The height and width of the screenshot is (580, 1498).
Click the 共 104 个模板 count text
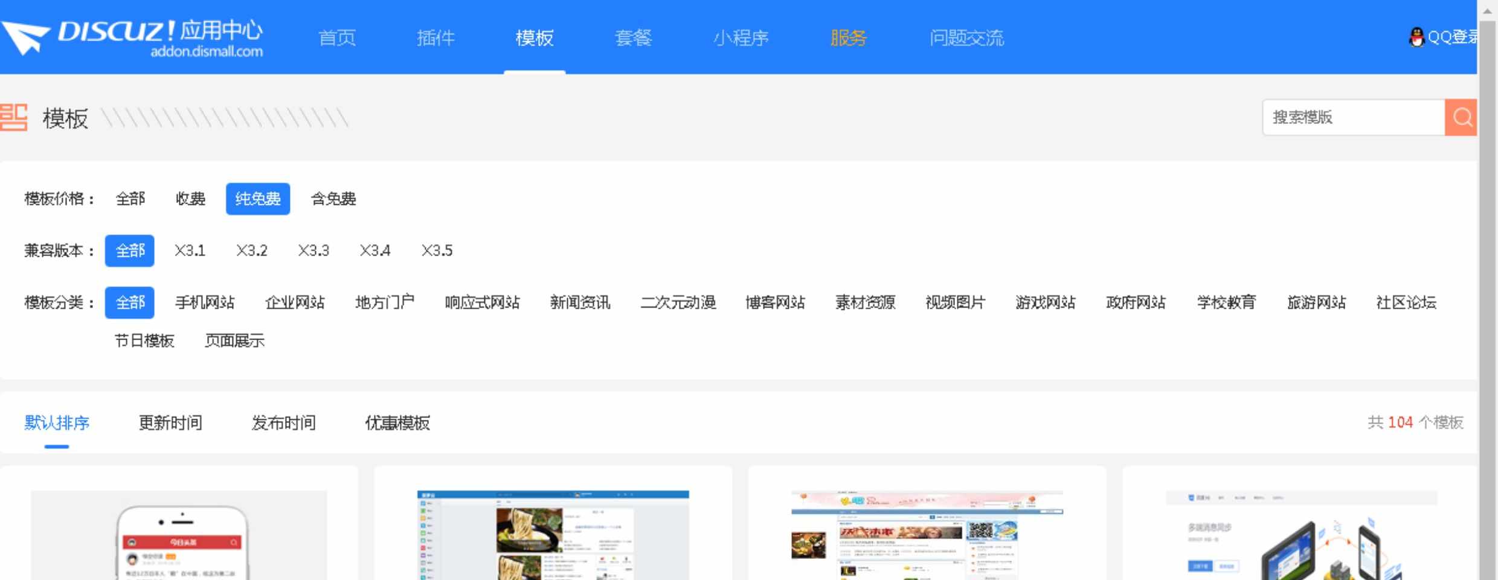pos(1415,422)
